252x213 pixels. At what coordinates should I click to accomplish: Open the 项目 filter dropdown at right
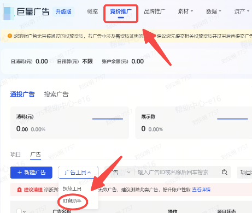pos(245,173)
